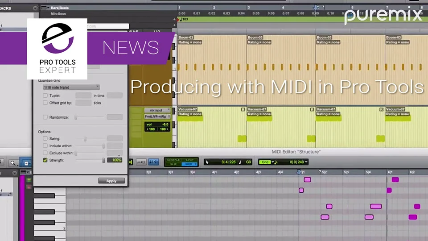Open the MIDI Editor track list pop-up icon
The image size is (428, 241).
(14, 173)
